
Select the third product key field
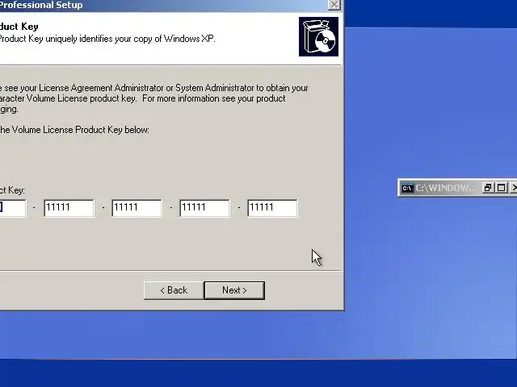(137, 208)
